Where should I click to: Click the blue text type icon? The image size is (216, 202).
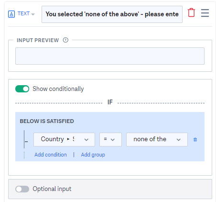[11, 14]
